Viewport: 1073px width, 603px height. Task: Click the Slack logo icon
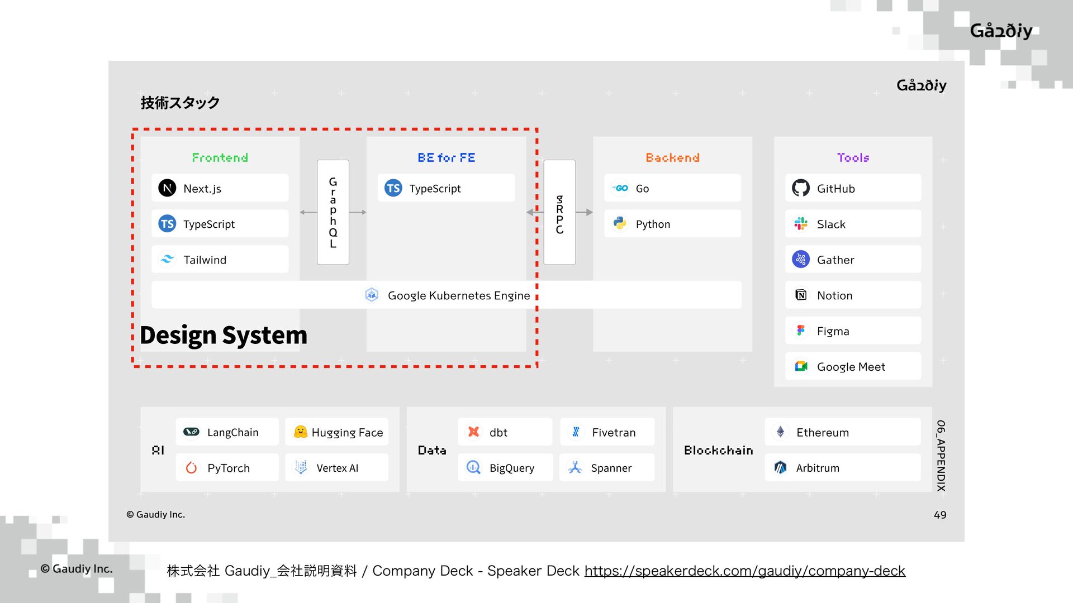(800, 224)
